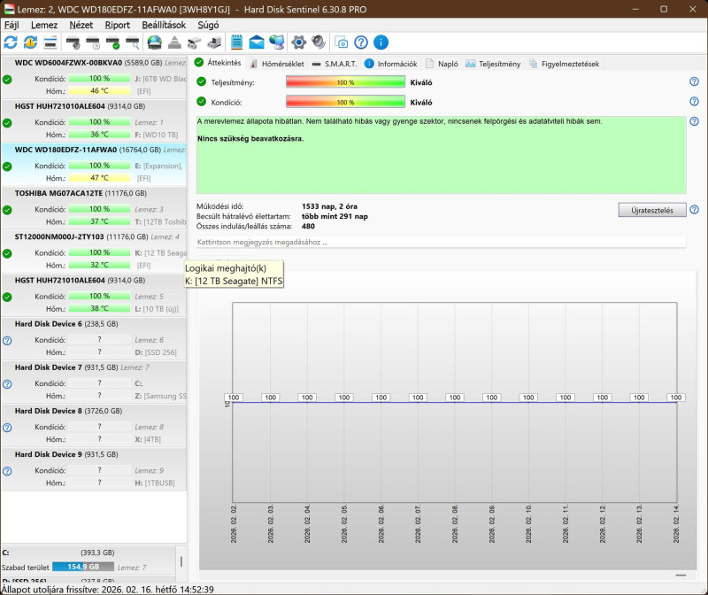Click the 32 °C temperature of ST12000NM000J
Viewport: 708px width, 595px height.
tap(99, 265)
